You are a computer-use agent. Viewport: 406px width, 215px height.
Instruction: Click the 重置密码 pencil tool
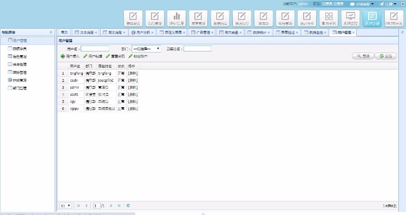(x=115, y=56)
